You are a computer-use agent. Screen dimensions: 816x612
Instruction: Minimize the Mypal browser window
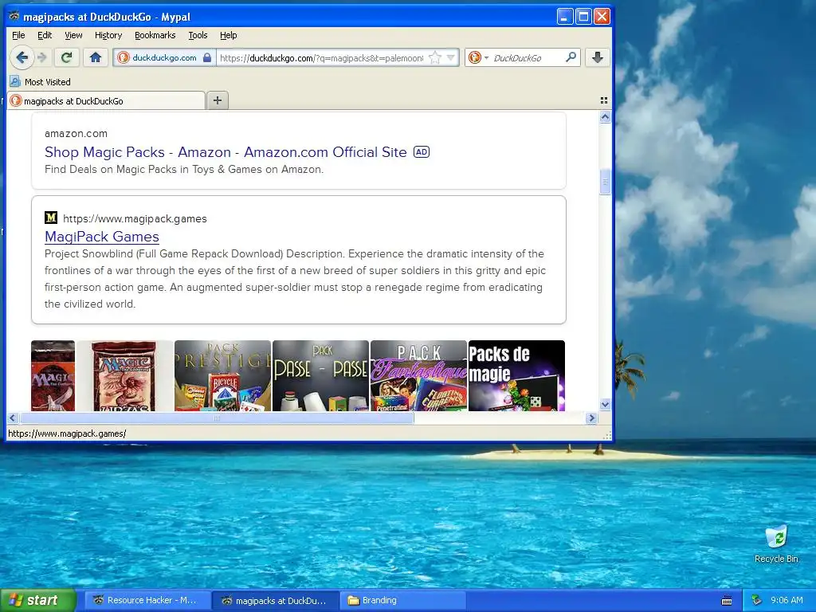[565, 17]
